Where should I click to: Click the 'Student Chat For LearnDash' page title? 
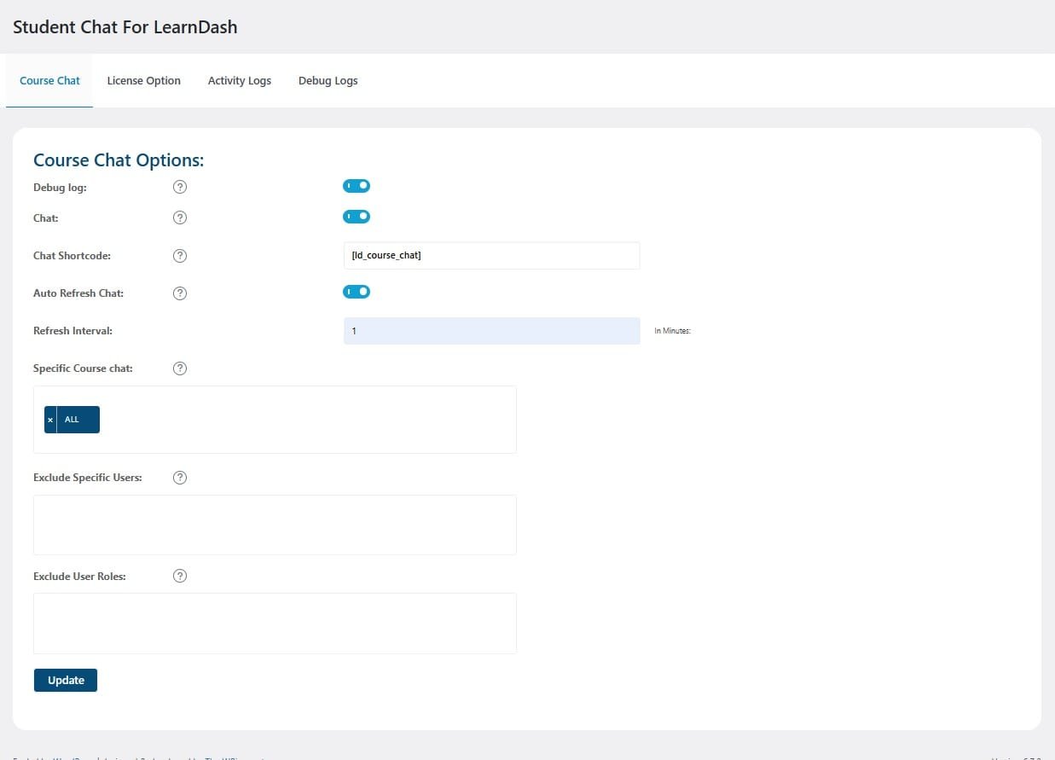point(125,27)
